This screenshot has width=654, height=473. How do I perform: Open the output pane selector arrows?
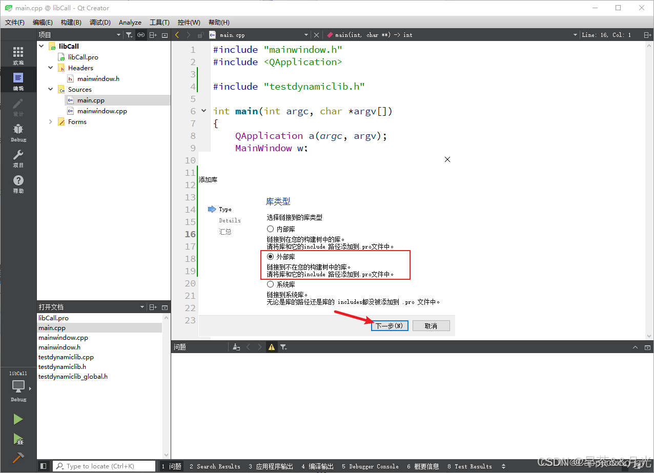[503, 466]
